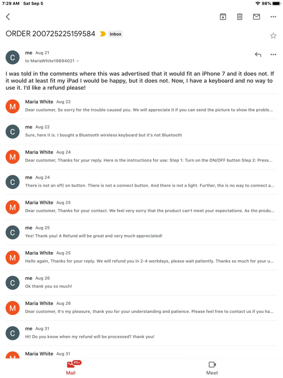The height and width of the screenshot is (378, 283).
Task: Switch to the Mail tab
Action: coord(71,368)
